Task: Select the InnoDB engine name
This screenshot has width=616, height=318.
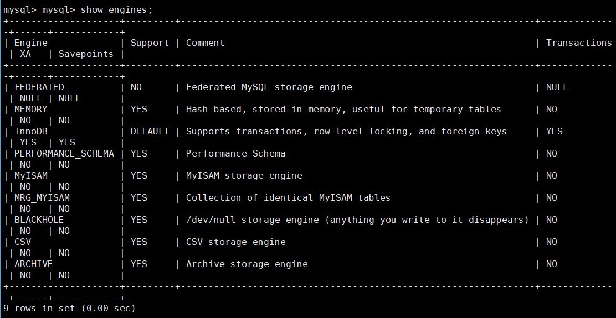Action: click(30, 132)
